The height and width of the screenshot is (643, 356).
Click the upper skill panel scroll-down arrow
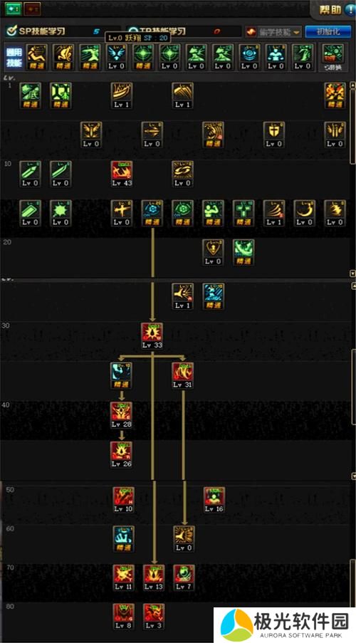click(352, 273)
